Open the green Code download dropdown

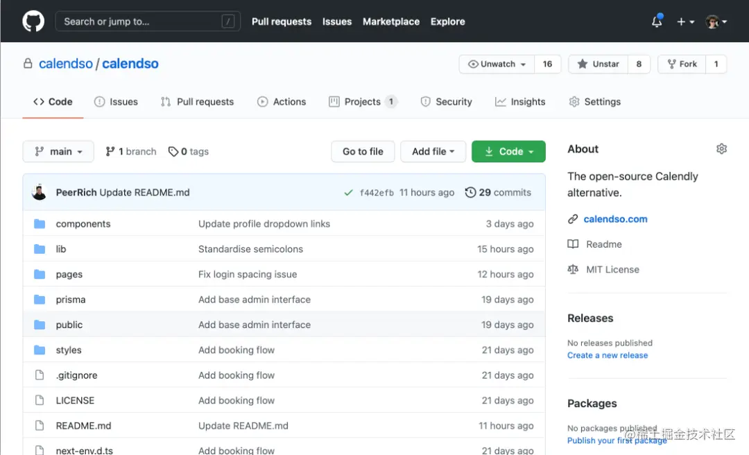tap(508, 151)
